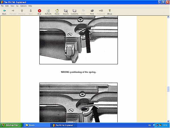This screenshot has width=170, height=128.
Task: Click the wrong spring positioning photo
Action: (78, 40)
